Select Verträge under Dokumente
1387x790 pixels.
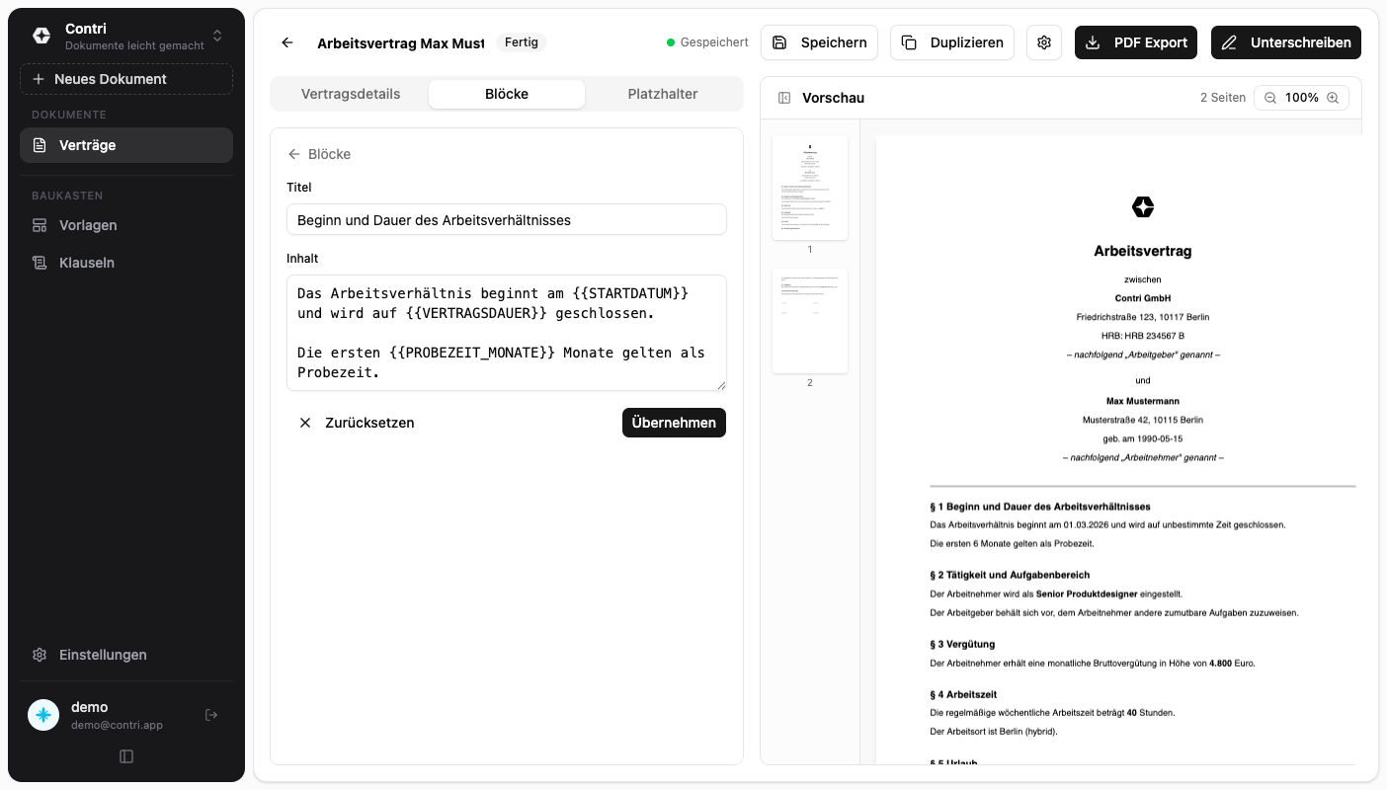point(87,145)
